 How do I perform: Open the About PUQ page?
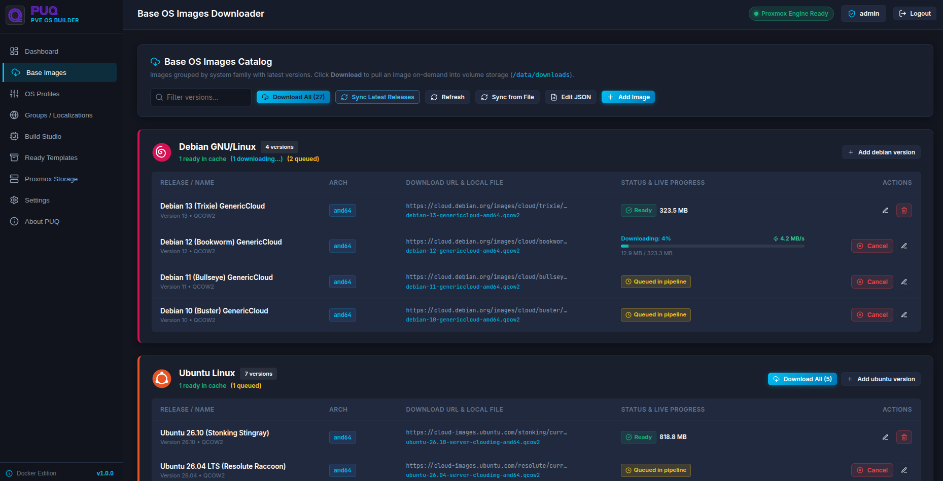pyautogui.click(x=60, y=221)
